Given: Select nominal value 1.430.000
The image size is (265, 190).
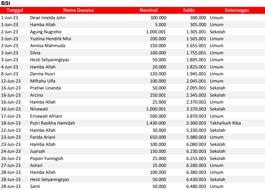Looking at the screenshot, I should [x=156, y=123].
